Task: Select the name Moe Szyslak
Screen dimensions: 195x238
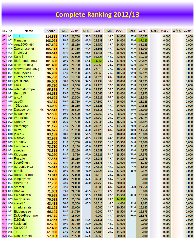Action: (x=22, y=73)
